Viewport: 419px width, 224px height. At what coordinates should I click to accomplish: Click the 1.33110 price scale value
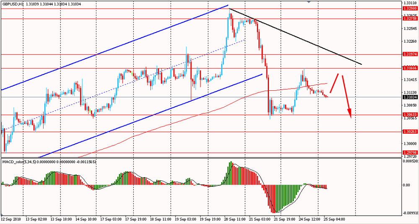click(x=411, y=3)
